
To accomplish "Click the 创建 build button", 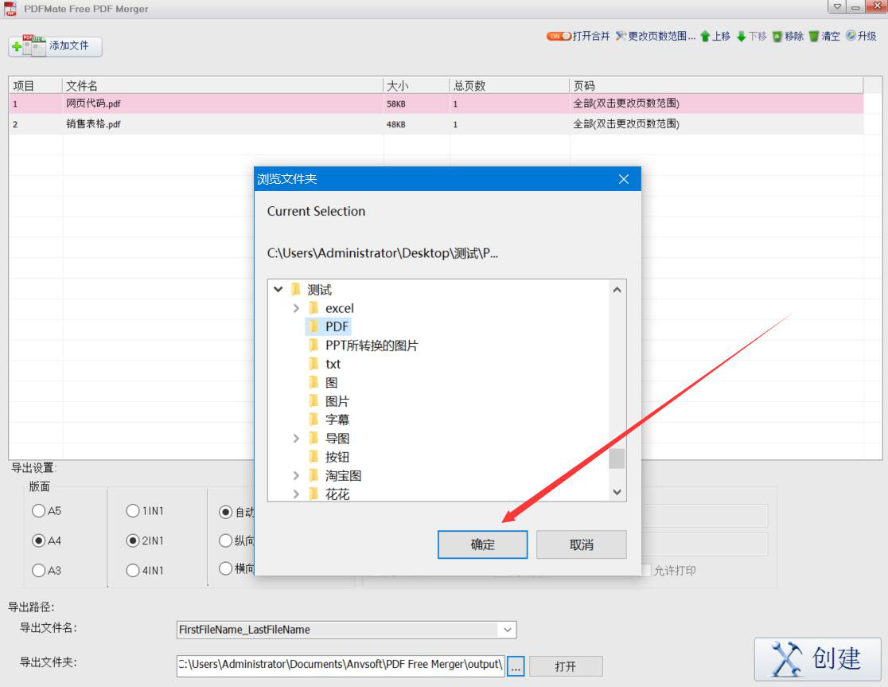I will (x=817, y=658).
